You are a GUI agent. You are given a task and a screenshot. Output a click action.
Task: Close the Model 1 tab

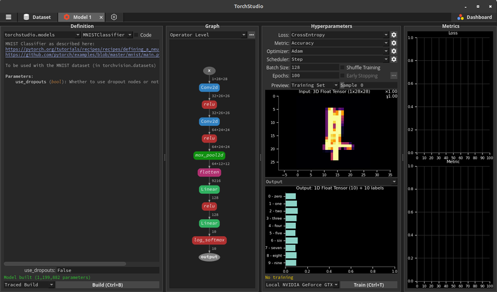[x=101, y=17]
